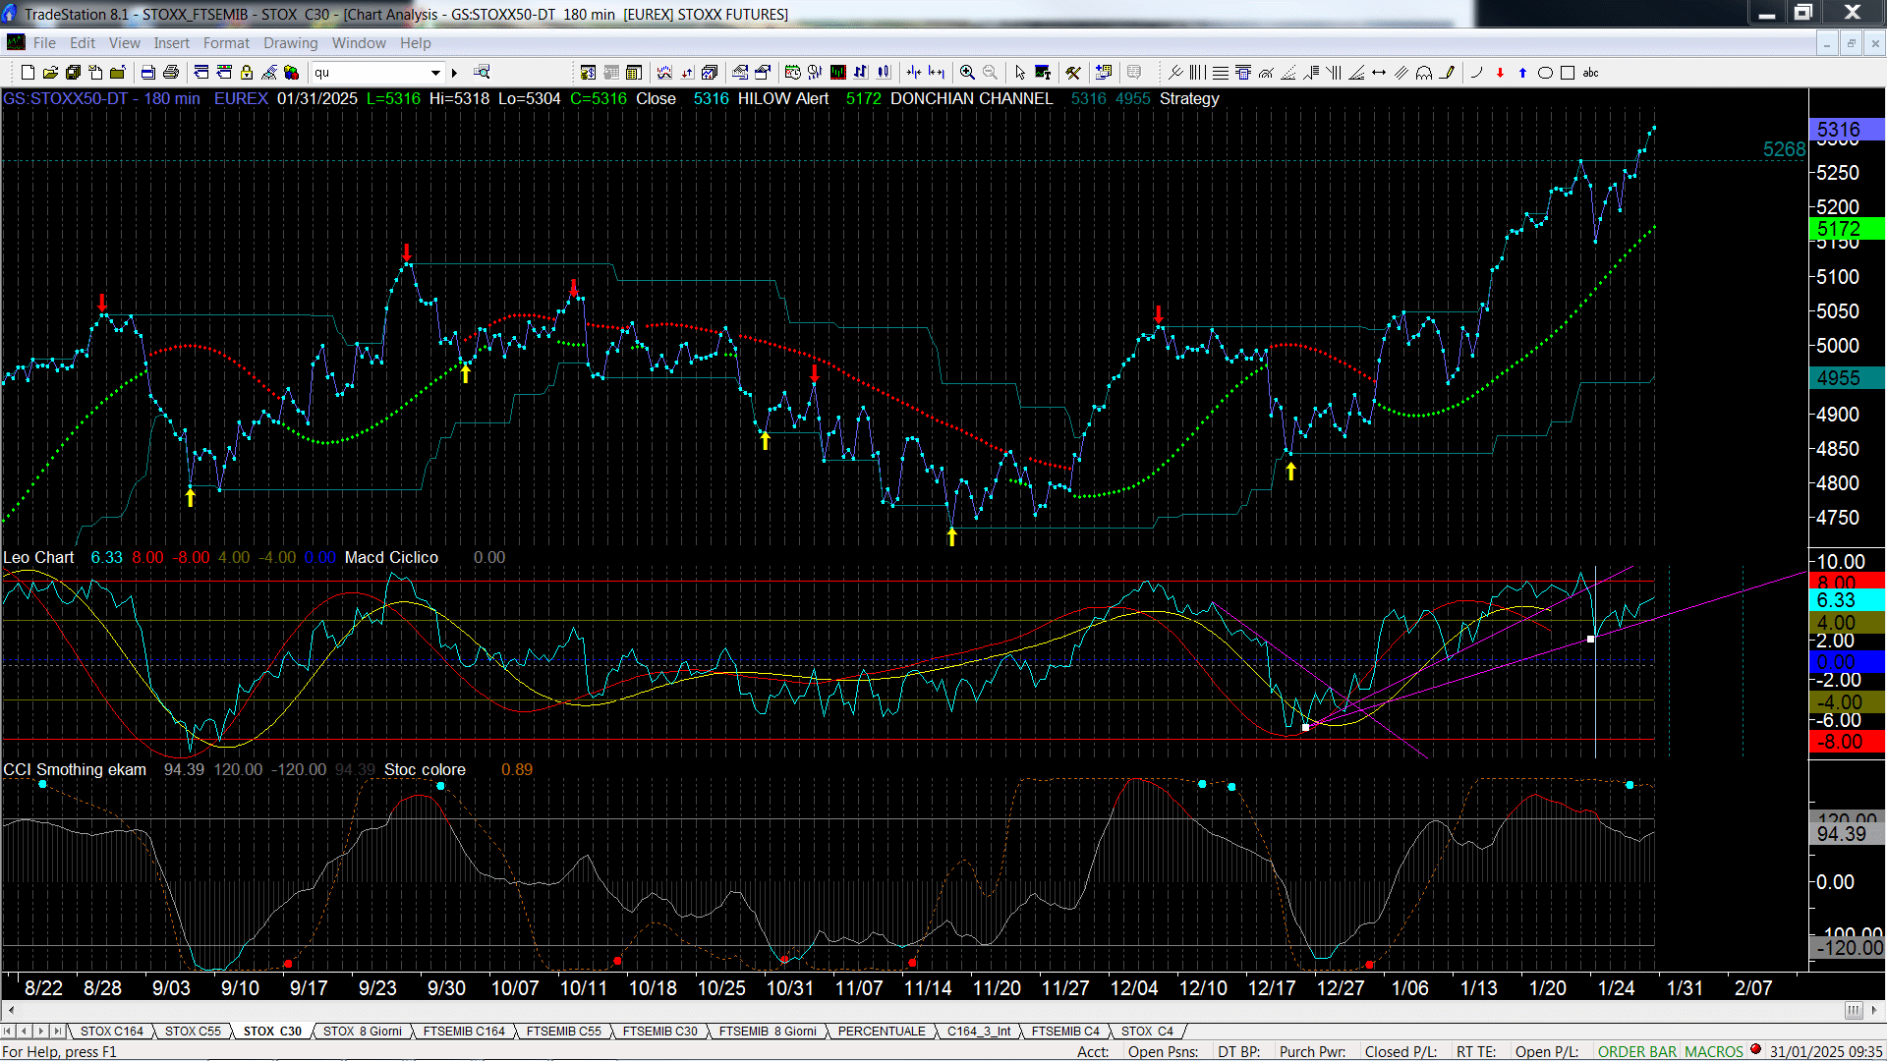Viewport: 1887px width, 1061px height.
Task: Click the pencil drawing tool
Action: pos(1447,73)
